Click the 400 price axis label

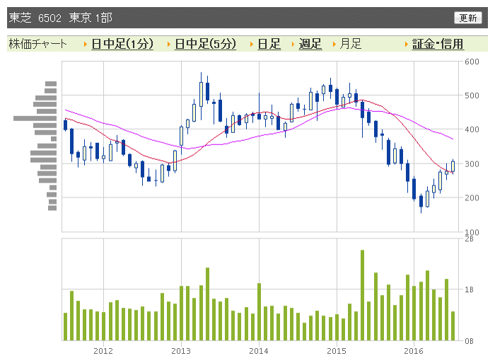tap(472, 129)
